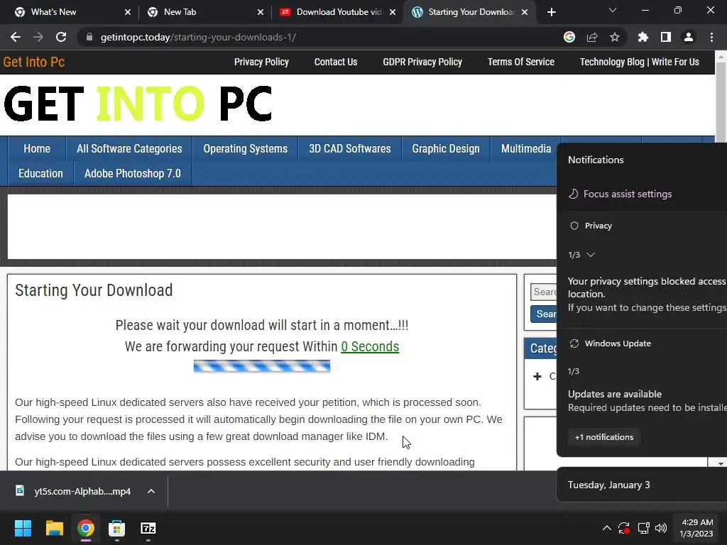Open a new tab with plus button
Viewport: 727px width, 545px height.
click(x=551, y=12)
